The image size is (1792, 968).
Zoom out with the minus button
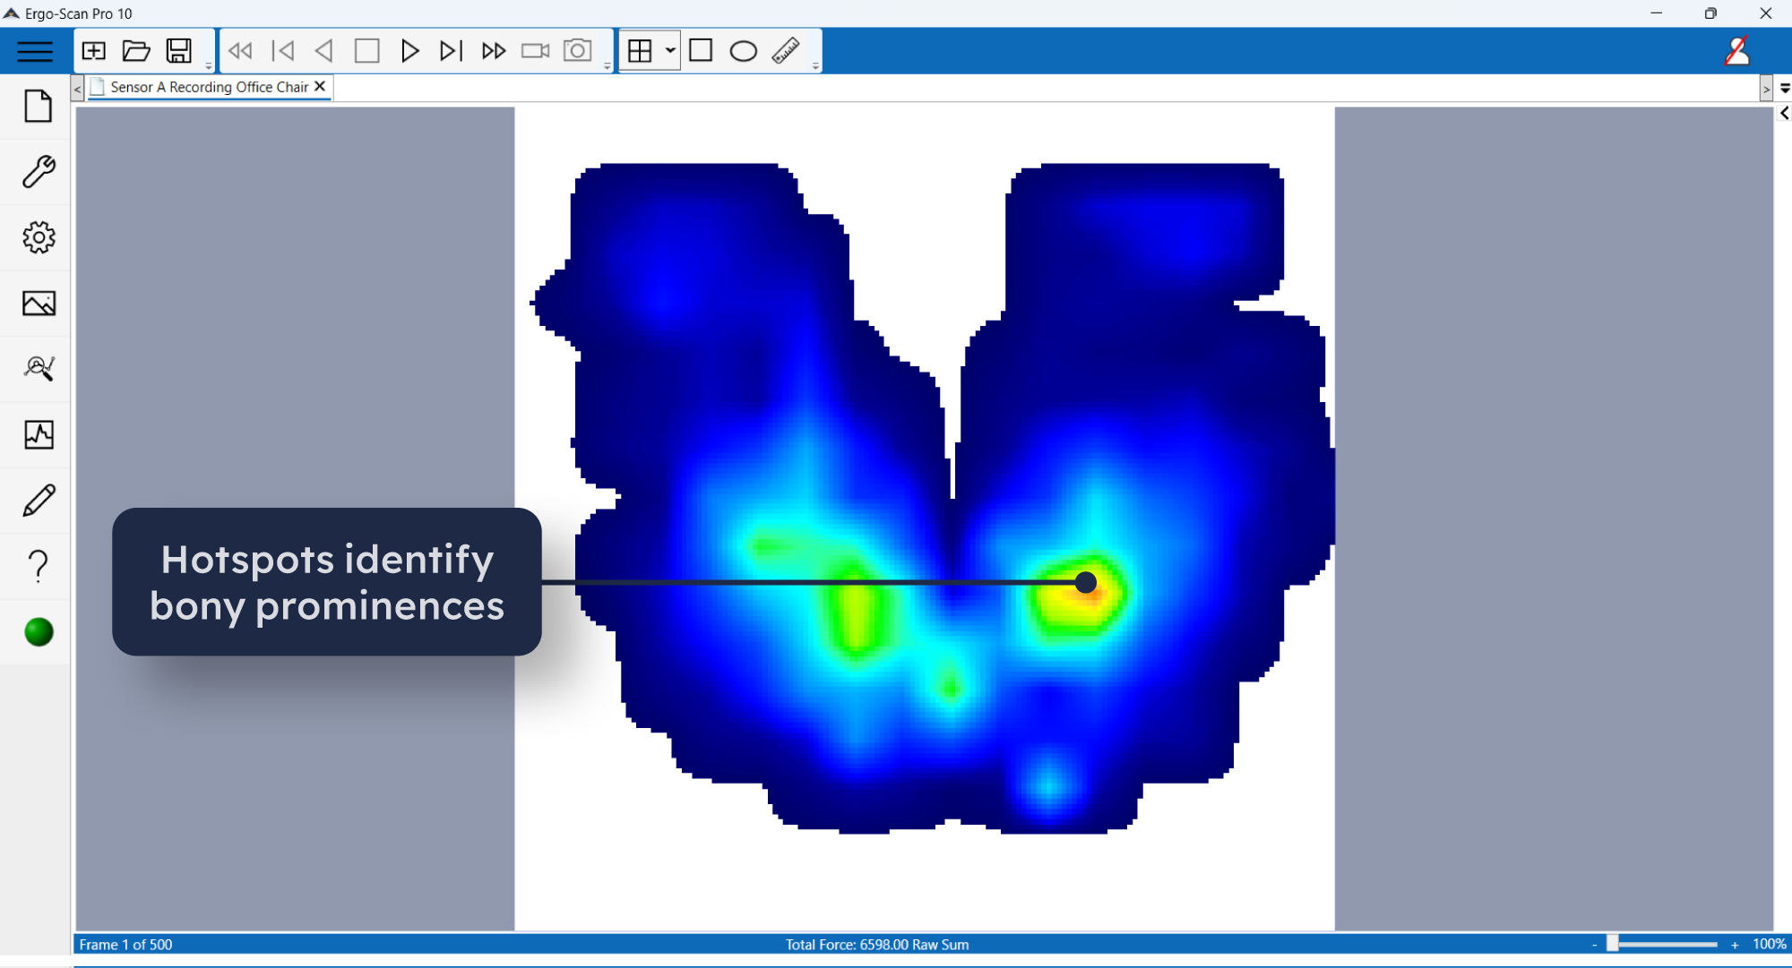[x=1595, y=945]
